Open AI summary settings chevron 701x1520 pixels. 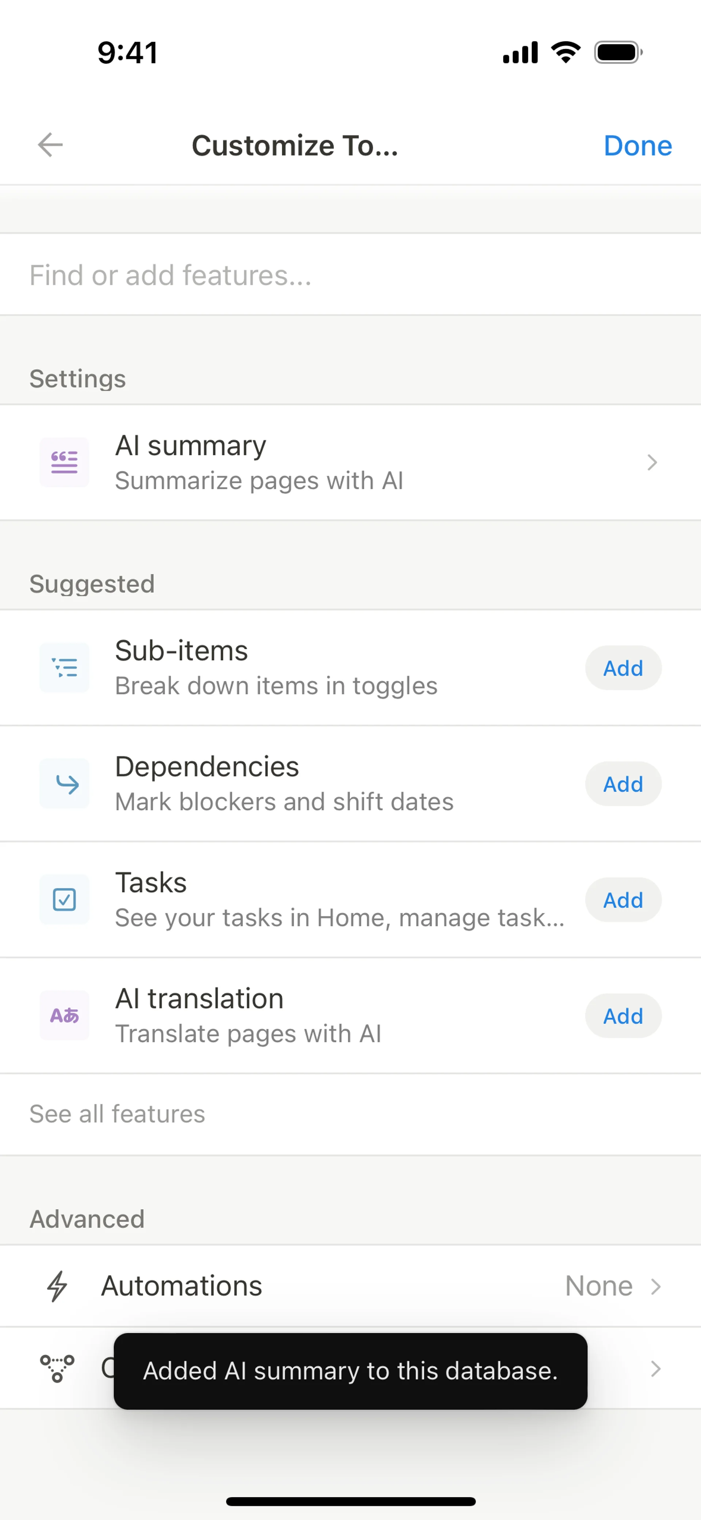pyautogui.click(x=651, y=463)
